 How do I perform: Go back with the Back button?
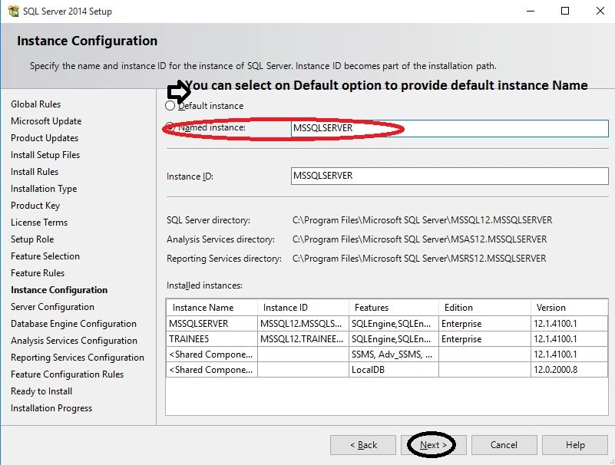click(363, 445)
